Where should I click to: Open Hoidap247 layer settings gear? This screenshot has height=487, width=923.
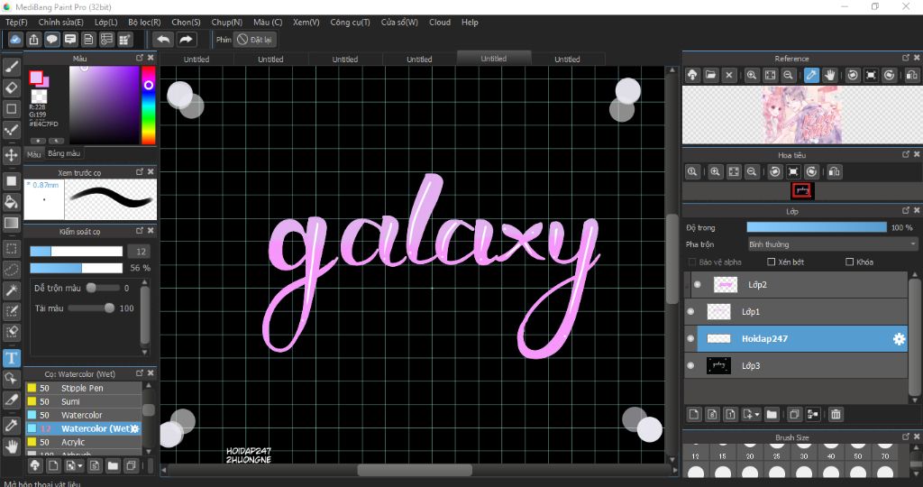pyautogui.click(x=899, y=338)
